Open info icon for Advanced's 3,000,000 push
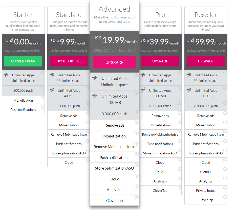Image resolution: width=235 pixels, height=210 pixels. pos(136,111)
